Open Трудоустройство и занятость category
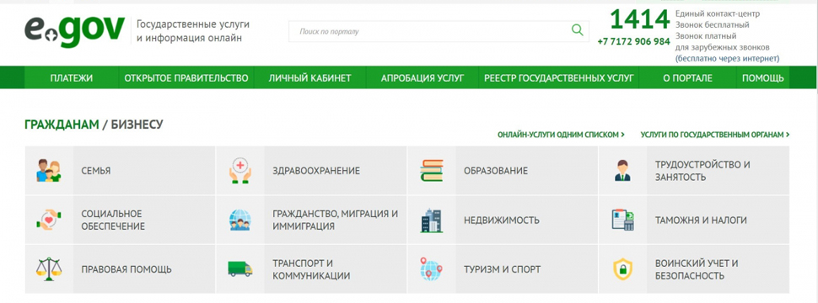This screenshot has height=303, width=818. 694,171
